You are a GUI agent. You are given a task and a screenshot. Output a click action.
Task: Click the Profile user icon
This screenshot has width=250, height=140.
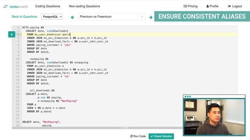pos(207,6)
